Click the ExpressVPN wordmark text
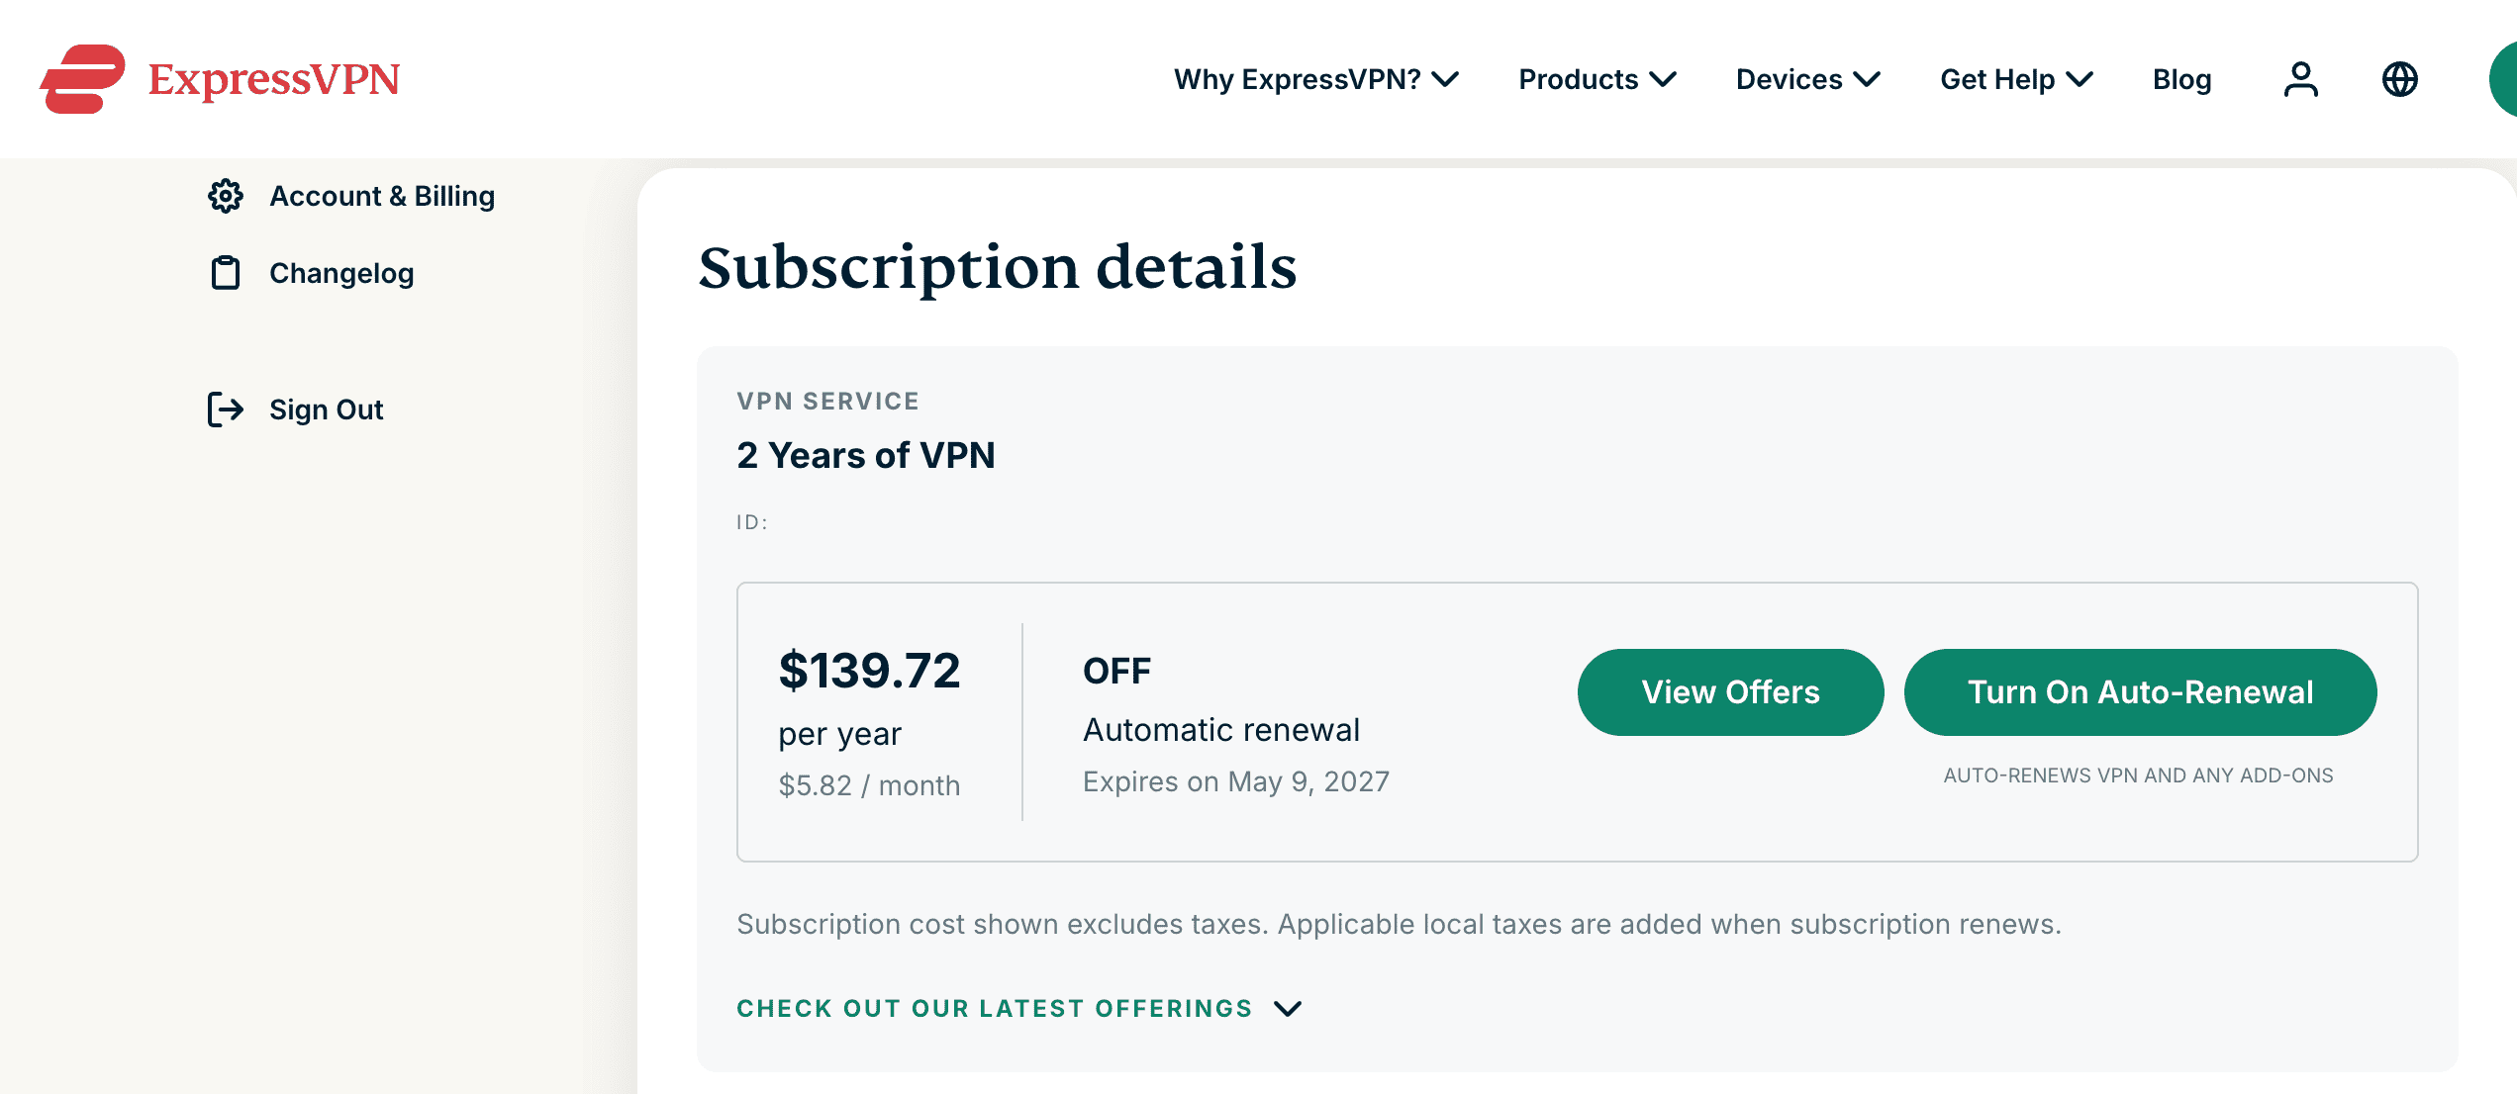 (274, 79)
